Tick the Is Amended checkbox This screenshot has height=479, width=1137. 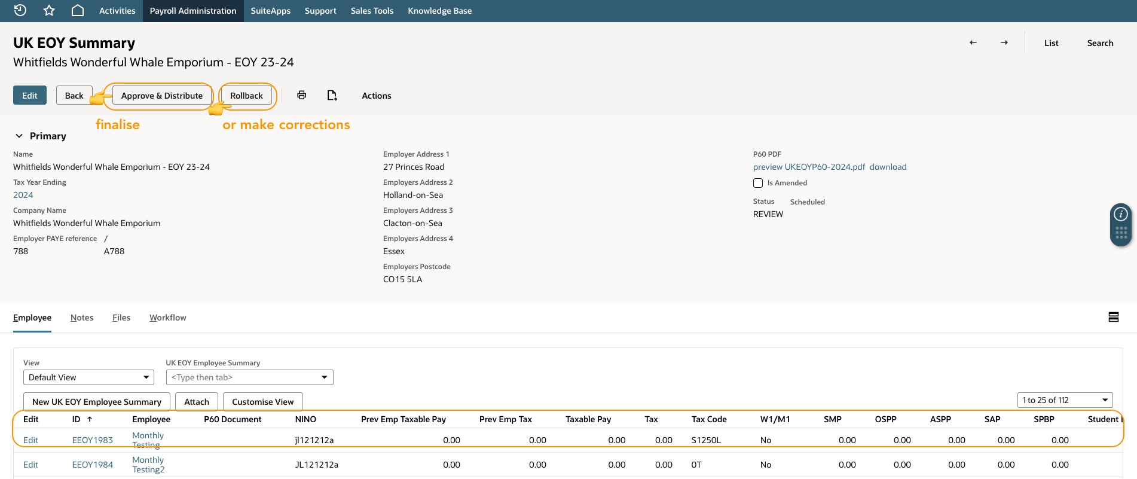pos(758,183)
